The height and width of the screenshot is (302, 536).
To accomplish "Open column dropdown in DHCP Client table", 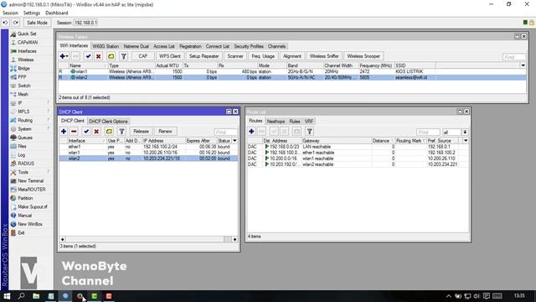I will tap(234, 141).
